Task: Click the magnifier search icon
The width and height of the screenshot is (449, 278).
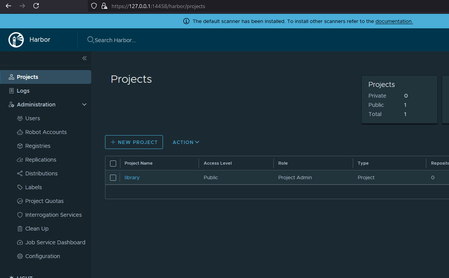Action: 90,40
